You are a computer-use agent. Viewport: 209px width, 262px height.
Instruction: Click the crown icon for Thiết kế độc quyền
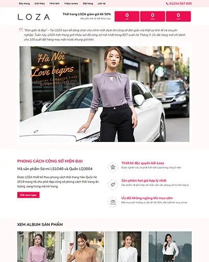[113, 167]
